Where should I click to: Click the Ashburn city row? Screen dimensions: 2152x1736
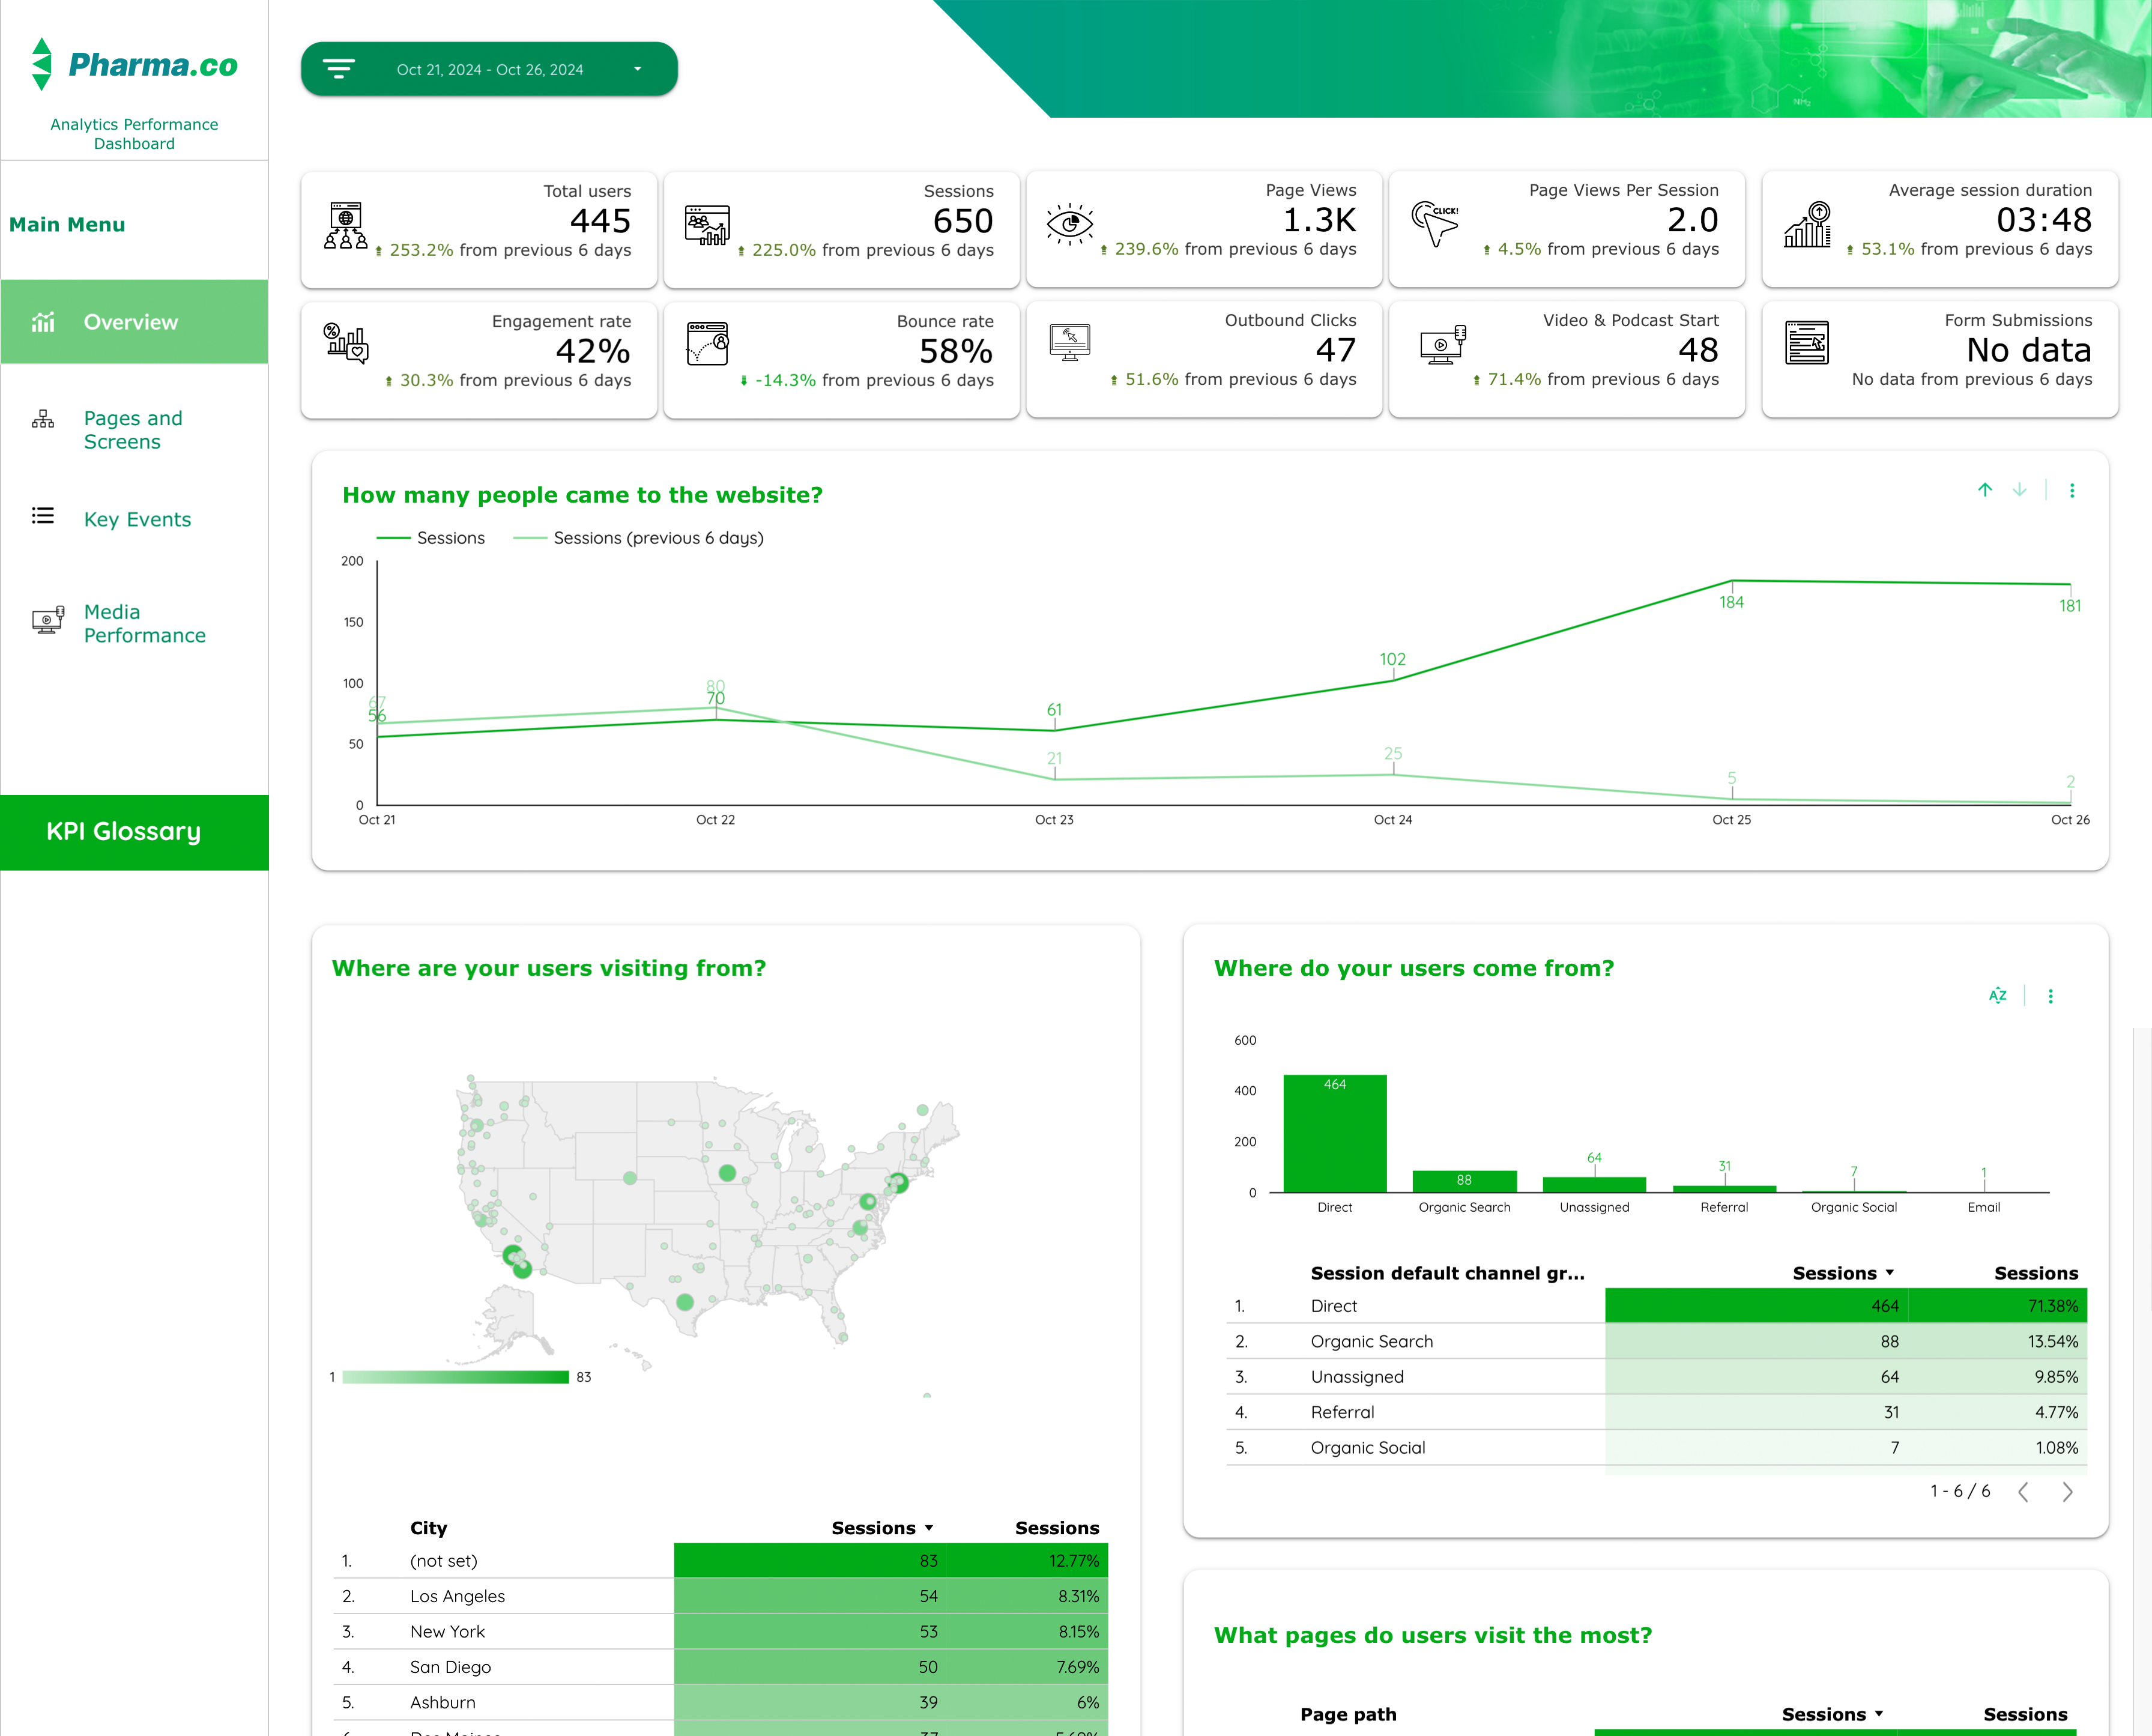[x=720, y=1702]
